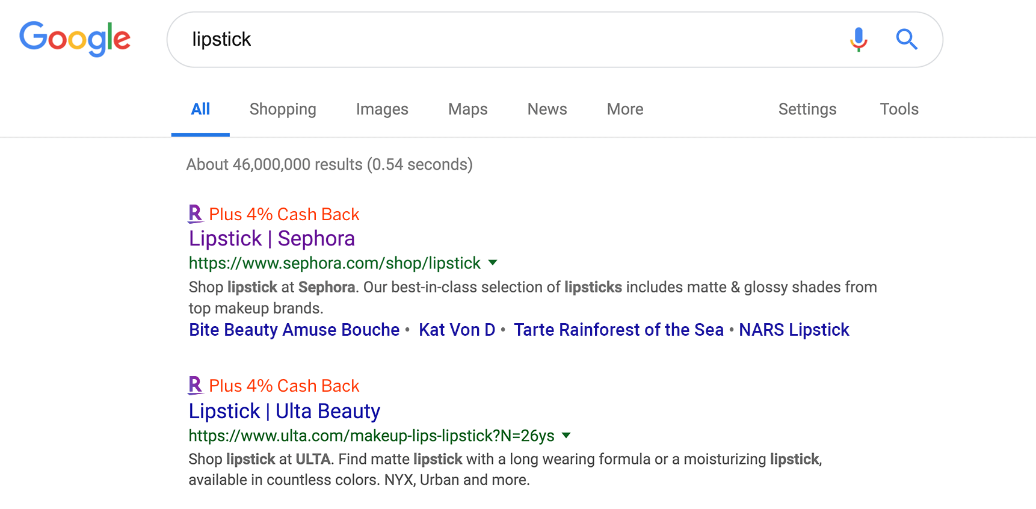Visit the Tarte Rainforest of the Sea sitelink
This screenshot has height=509, width=1036.
[x=618, y=330]
